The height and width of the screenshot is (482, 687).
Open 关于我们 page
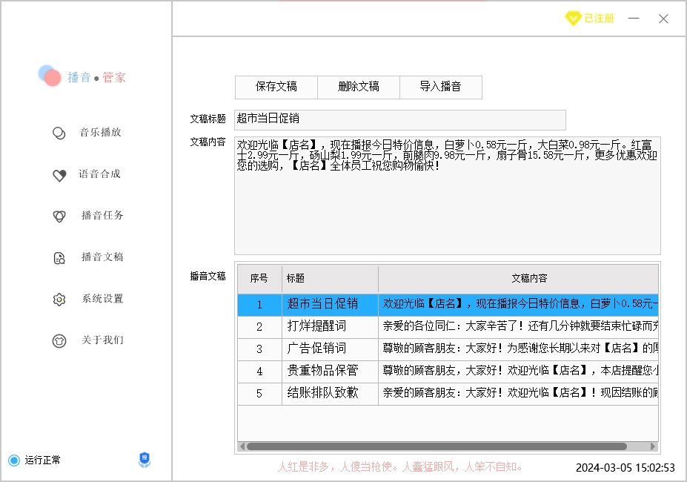[102, 340]
